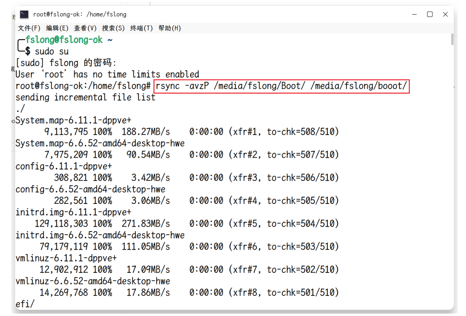
Task: Click the terminal's vertical scrollbar thumb
Action: (452, 39)
